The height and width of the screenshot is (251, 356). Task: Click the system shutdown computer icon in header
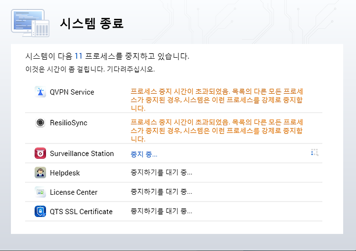pyautogui.click(x=30, y=23)
